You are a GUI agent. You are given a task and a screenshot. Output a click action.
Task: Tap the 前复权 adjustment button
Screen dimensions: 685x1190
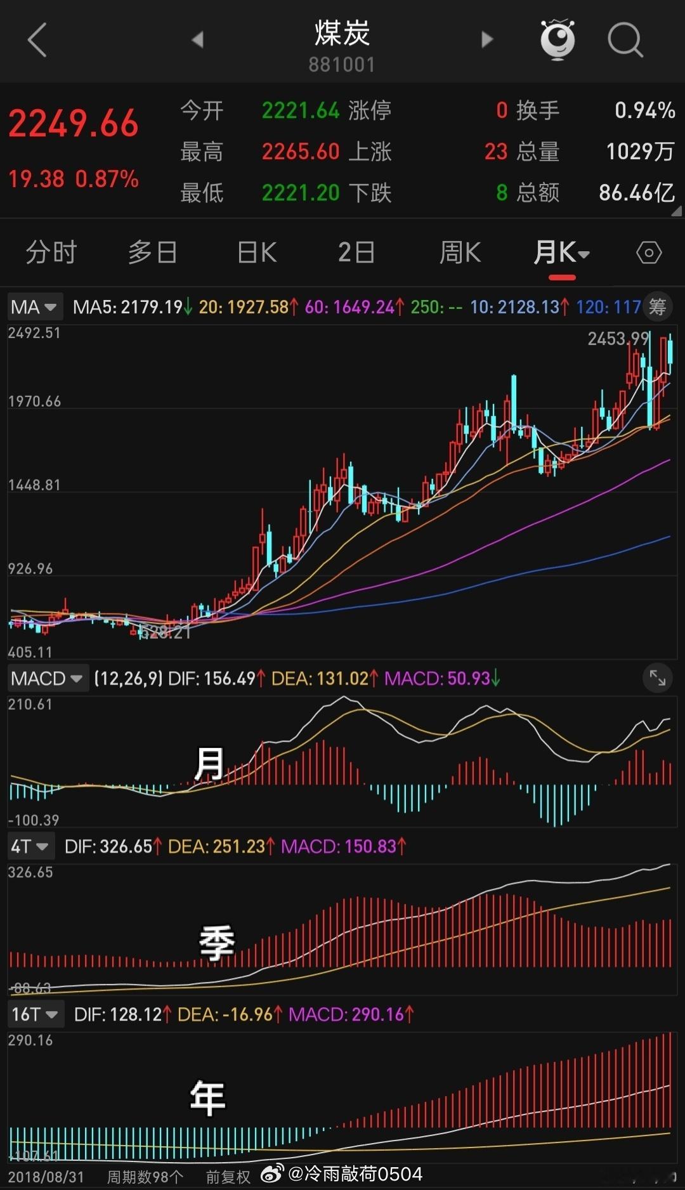click(x=228, y=1177)
